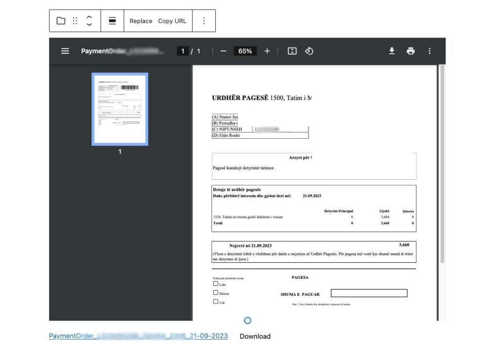This screenshot has height=350, width=500.
Task: Open the block alignment dropdown
Action: (113, 21)
